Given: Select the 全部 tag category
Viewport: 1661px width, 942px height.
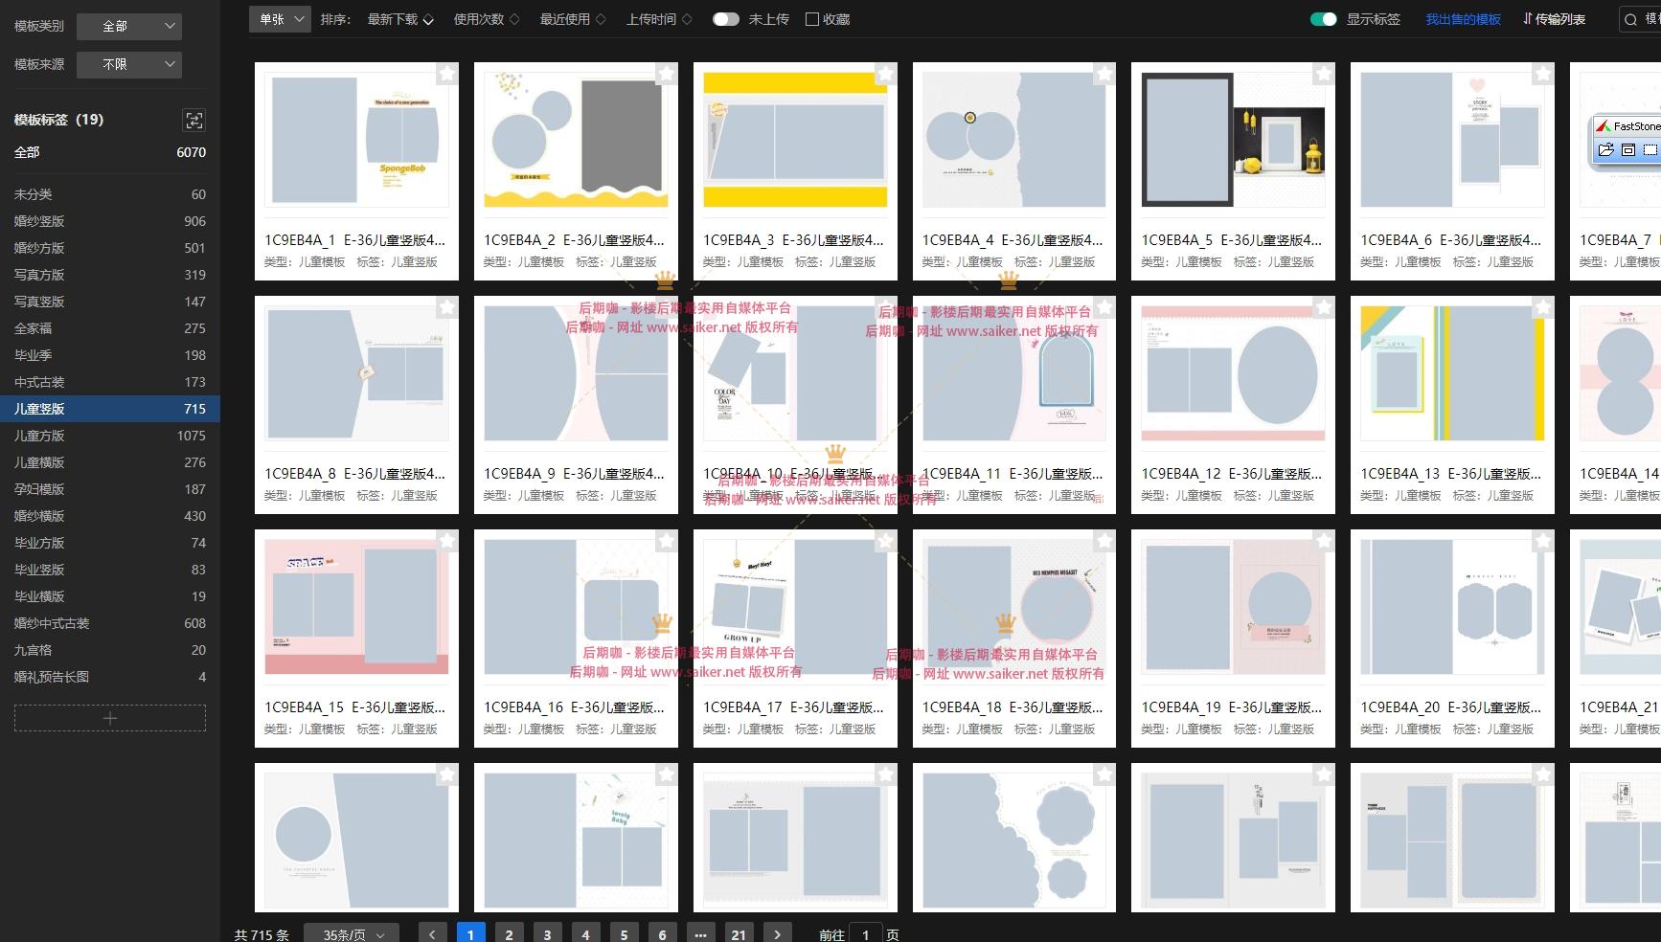Looking at the screenshot, I should [110, 152].
